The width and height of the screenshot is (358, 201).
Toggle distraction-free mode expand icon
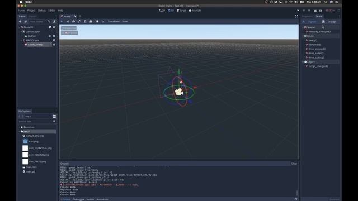coord(296,16)
